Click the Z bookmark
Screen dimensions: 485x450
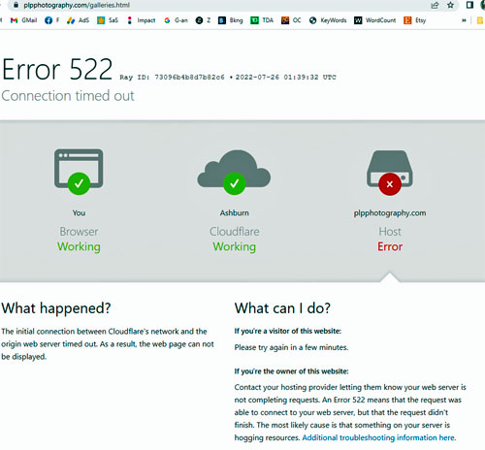[x=203, y=20]
